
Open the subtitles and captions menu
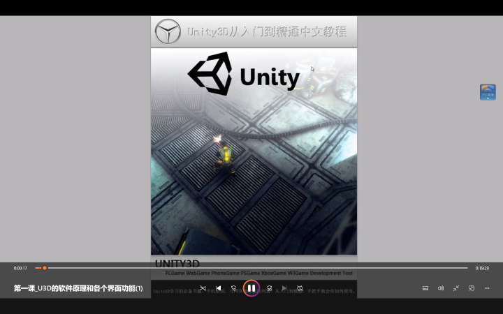click(425, 288)
